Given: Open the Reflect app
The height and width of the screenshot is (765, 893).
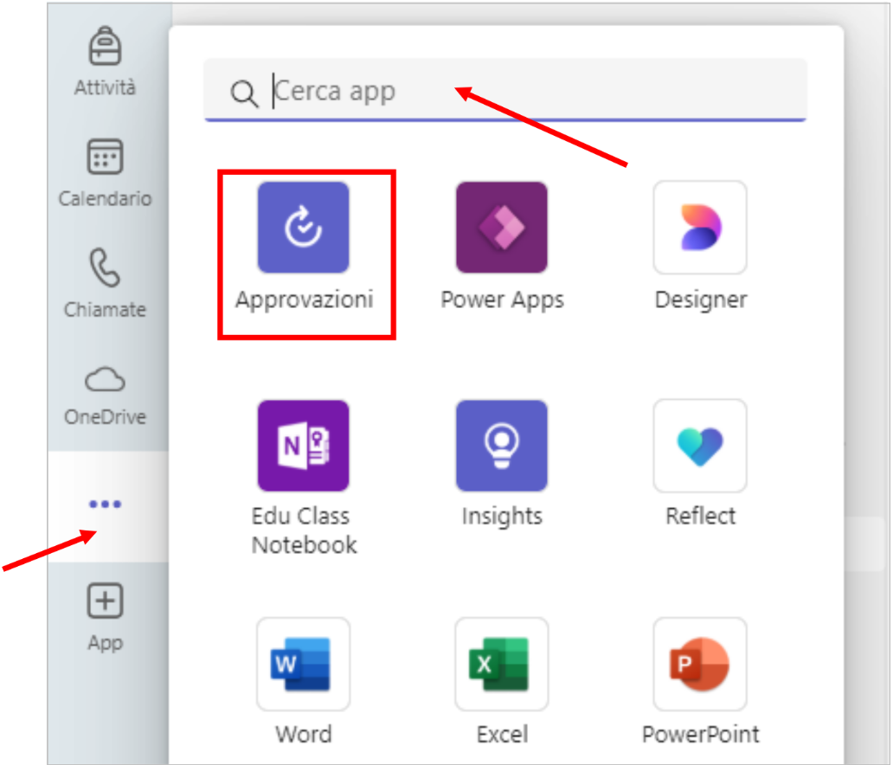Looking at the screenshot, I should click(700, 446).
